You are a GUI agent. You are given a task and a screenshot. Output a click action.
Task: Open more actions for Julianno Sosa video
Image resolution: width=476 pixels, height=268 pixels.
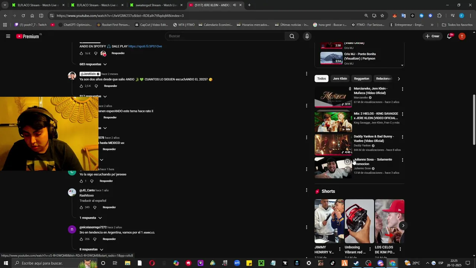402,160
